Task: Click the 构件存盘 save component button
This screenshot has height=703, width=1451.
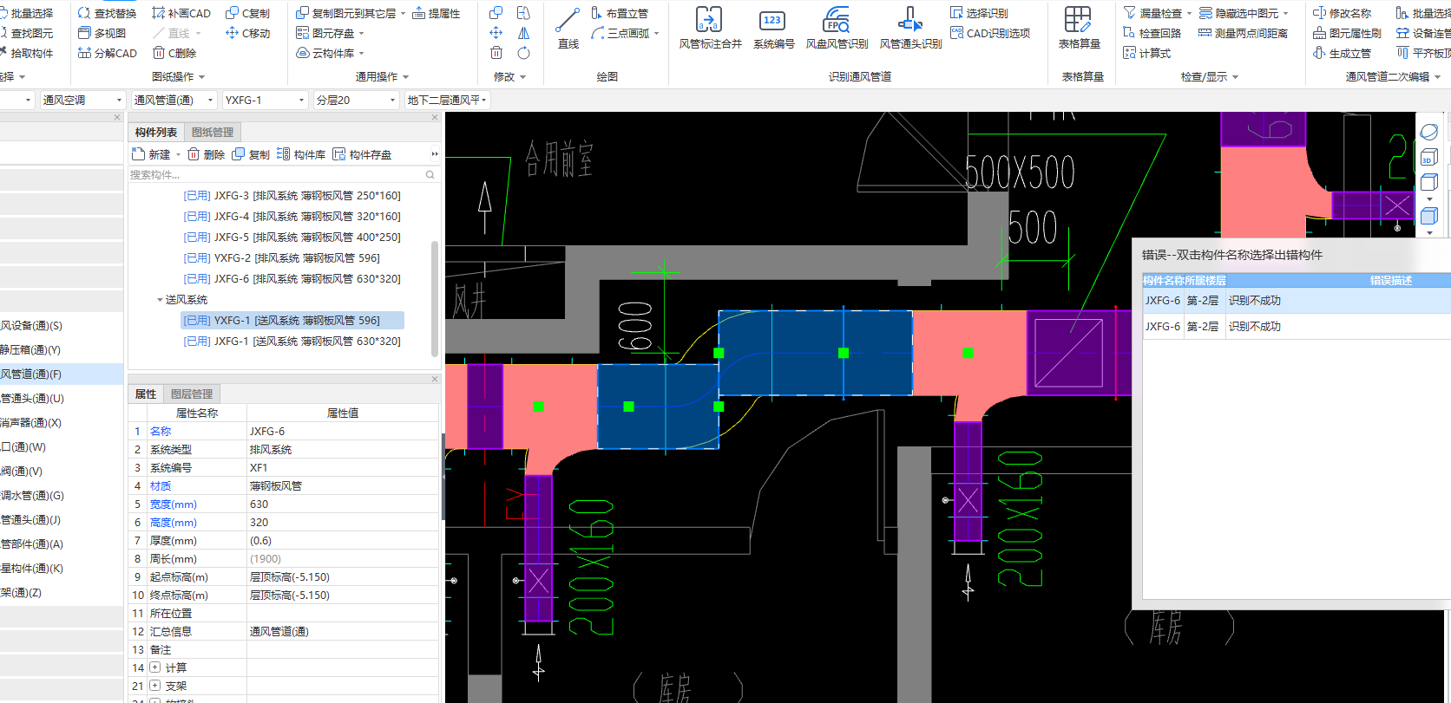Action: 362,154
